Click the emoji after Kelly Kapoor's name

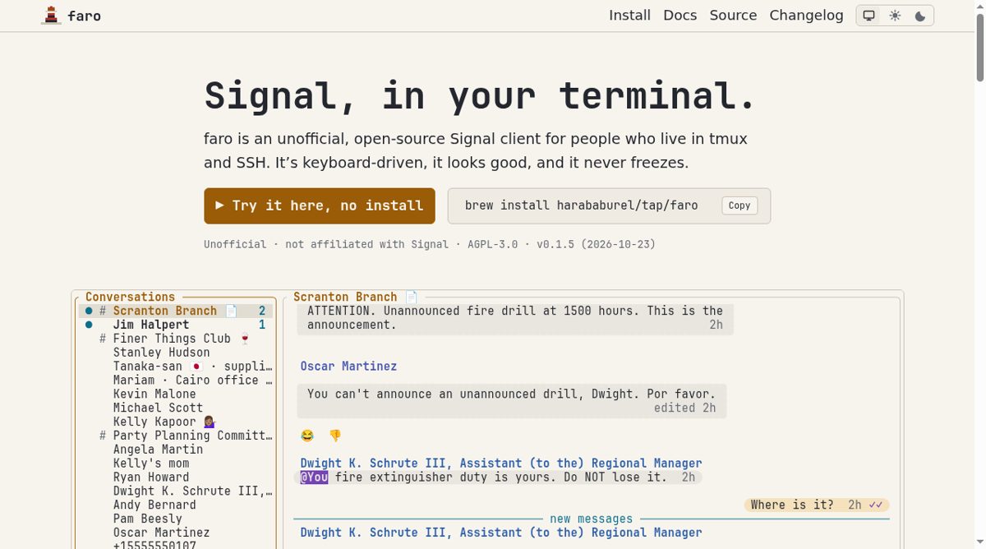[210, 422]
